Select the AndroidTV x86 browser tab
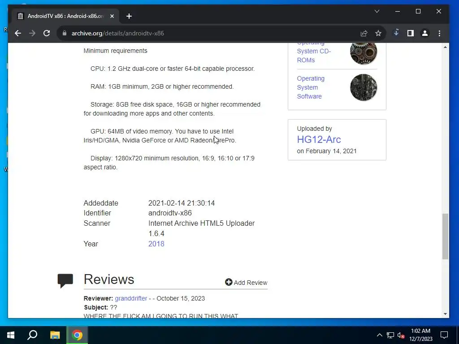Image resolution: width=459 pixels, height=344 pixels. click(65, 16)
